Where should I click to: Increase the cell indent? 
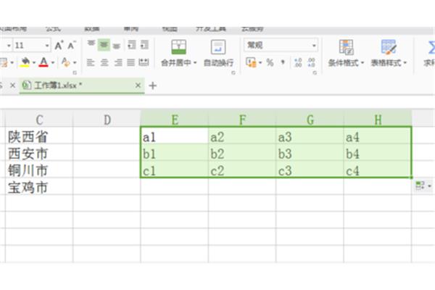[x=144, y=45]
